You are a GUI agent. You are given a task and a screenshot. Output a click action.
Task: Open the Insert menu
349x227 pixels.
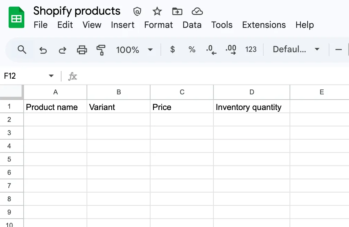123,25
